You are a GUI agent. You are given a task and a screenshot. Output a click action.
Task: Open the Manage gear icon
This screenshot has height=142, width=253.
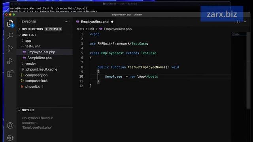pos(10,138)
